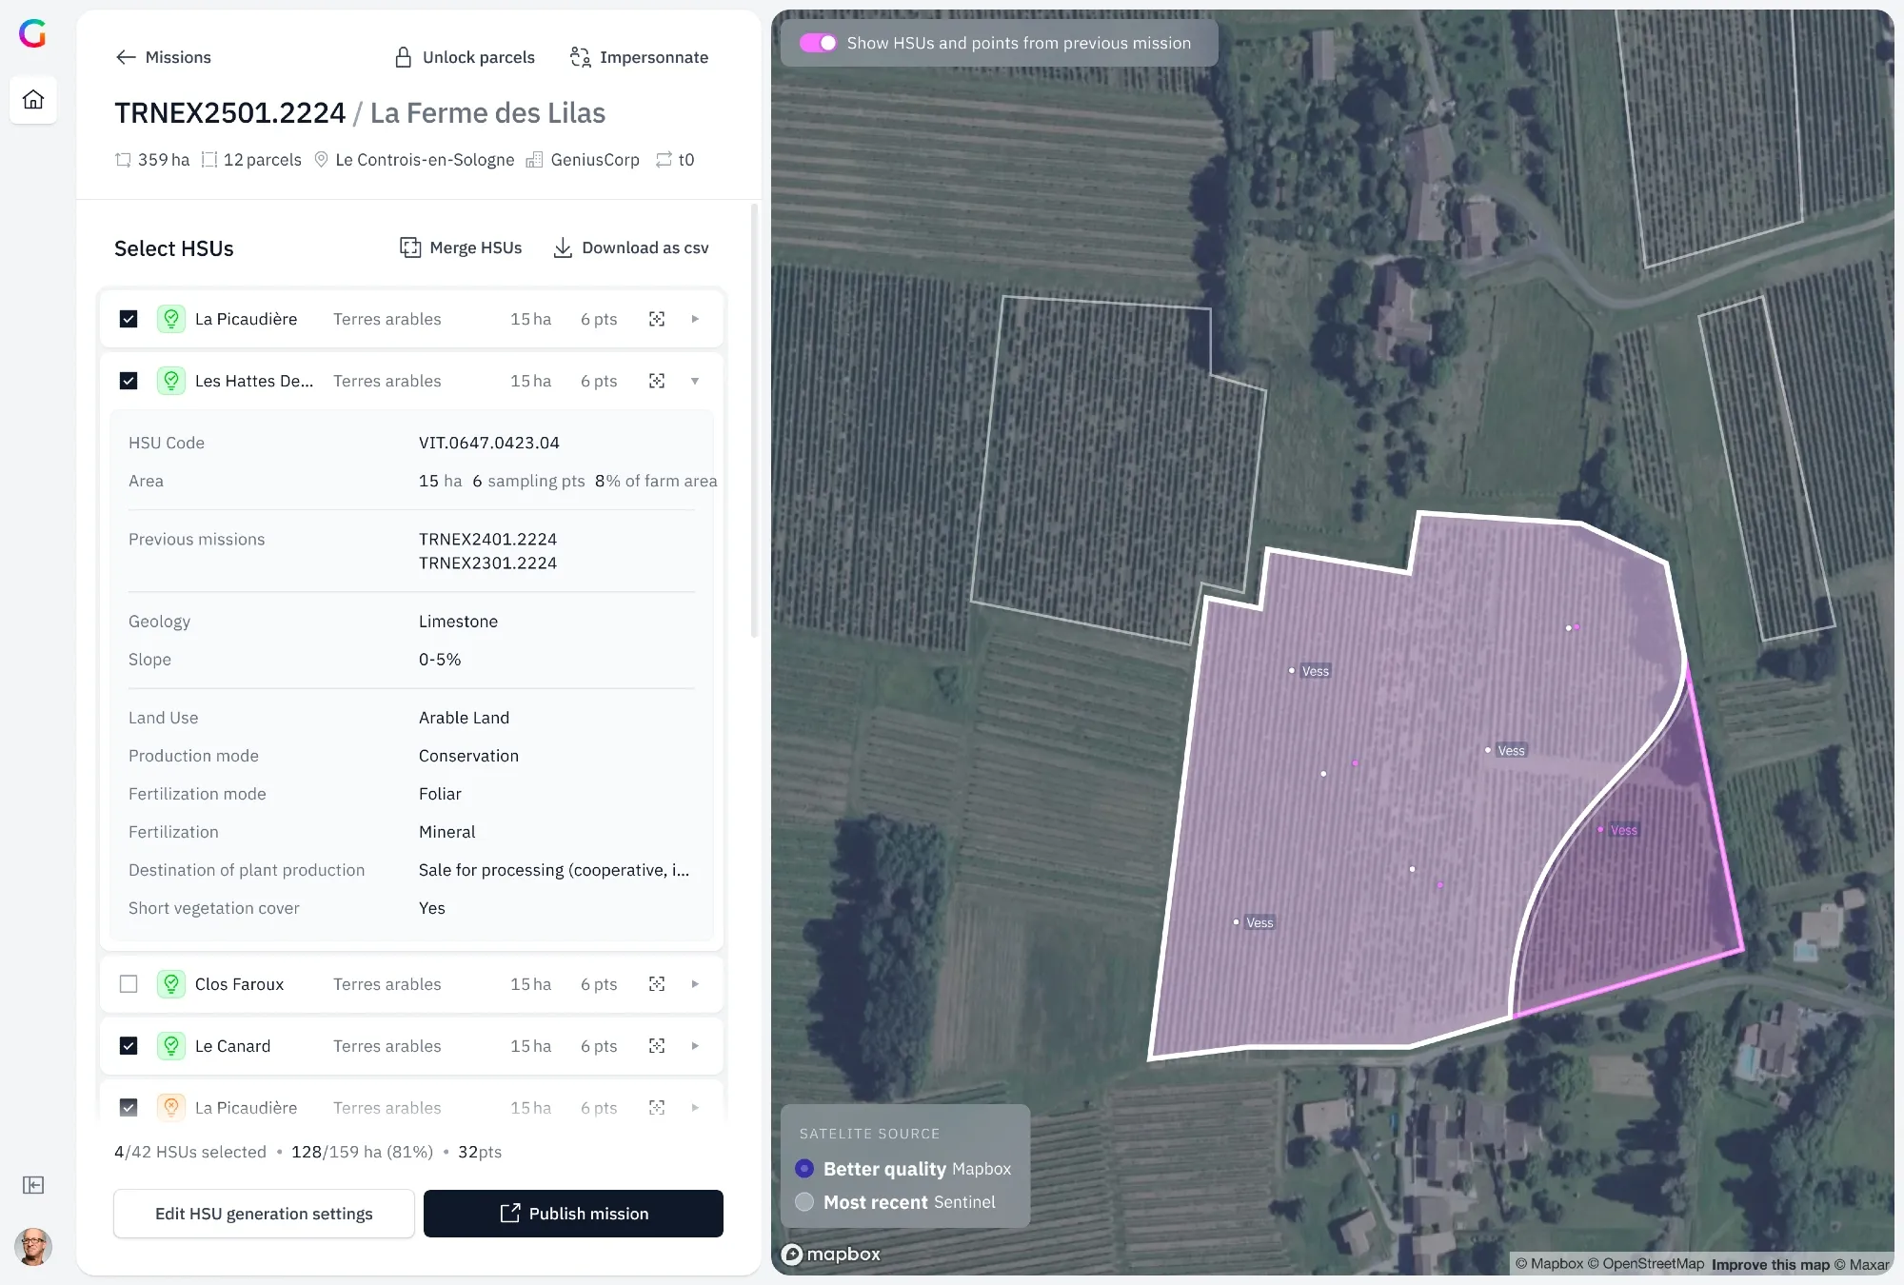Uncheck the first La Picaudière checkbox
The width and height of the screenshot is (1904, 1285).
pos(129,319)
